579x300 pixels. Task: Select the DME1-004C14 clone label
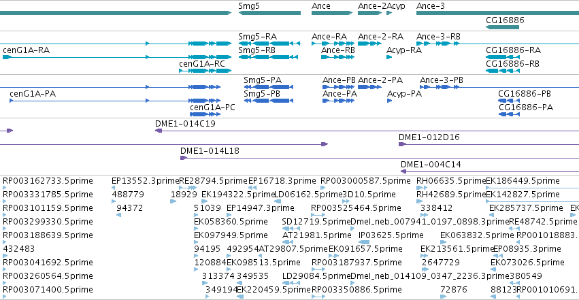(431, 165)
